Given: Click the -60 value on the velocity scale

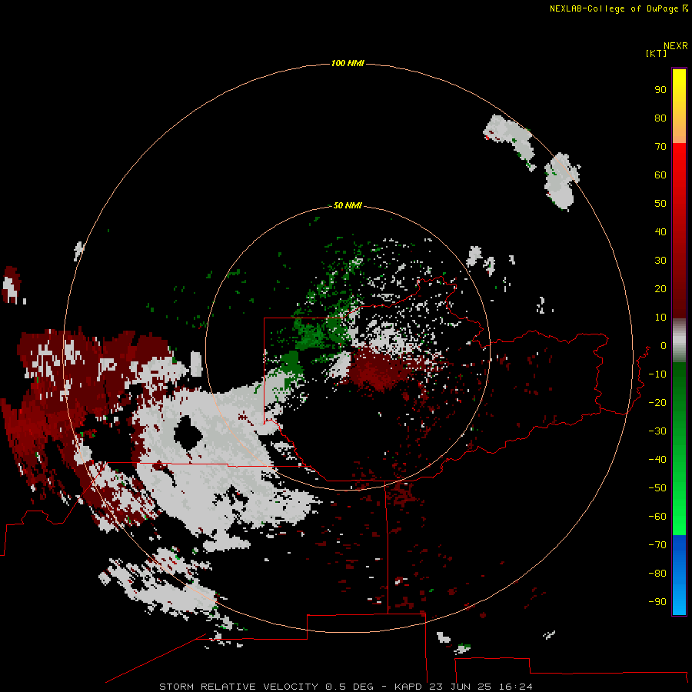Looking at the screenshot, I should pos(657,517).
